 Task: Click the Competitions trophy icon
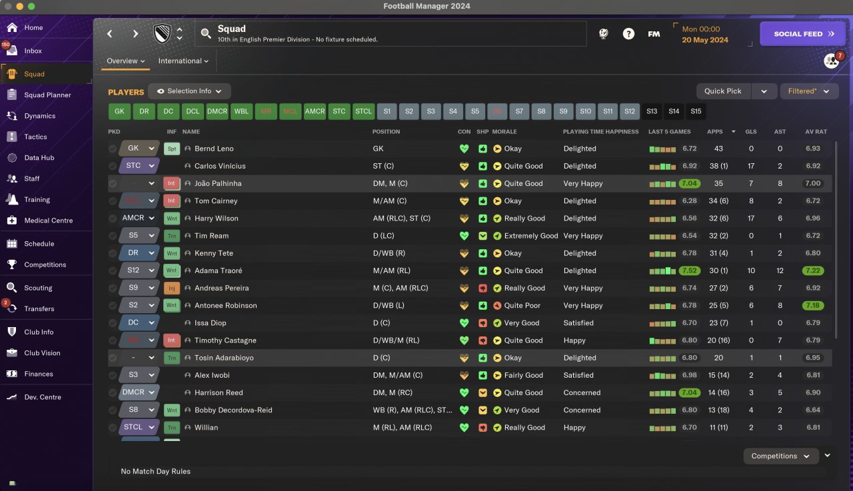tap(12, 264)
